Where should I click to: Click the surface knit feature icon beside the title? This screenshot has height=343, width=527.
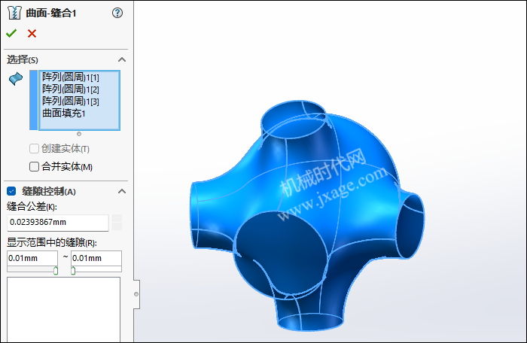click(14, 13)
